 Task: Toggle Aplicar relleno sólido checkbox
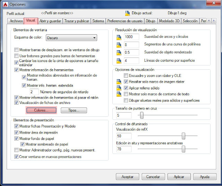[x=126, y=88]
